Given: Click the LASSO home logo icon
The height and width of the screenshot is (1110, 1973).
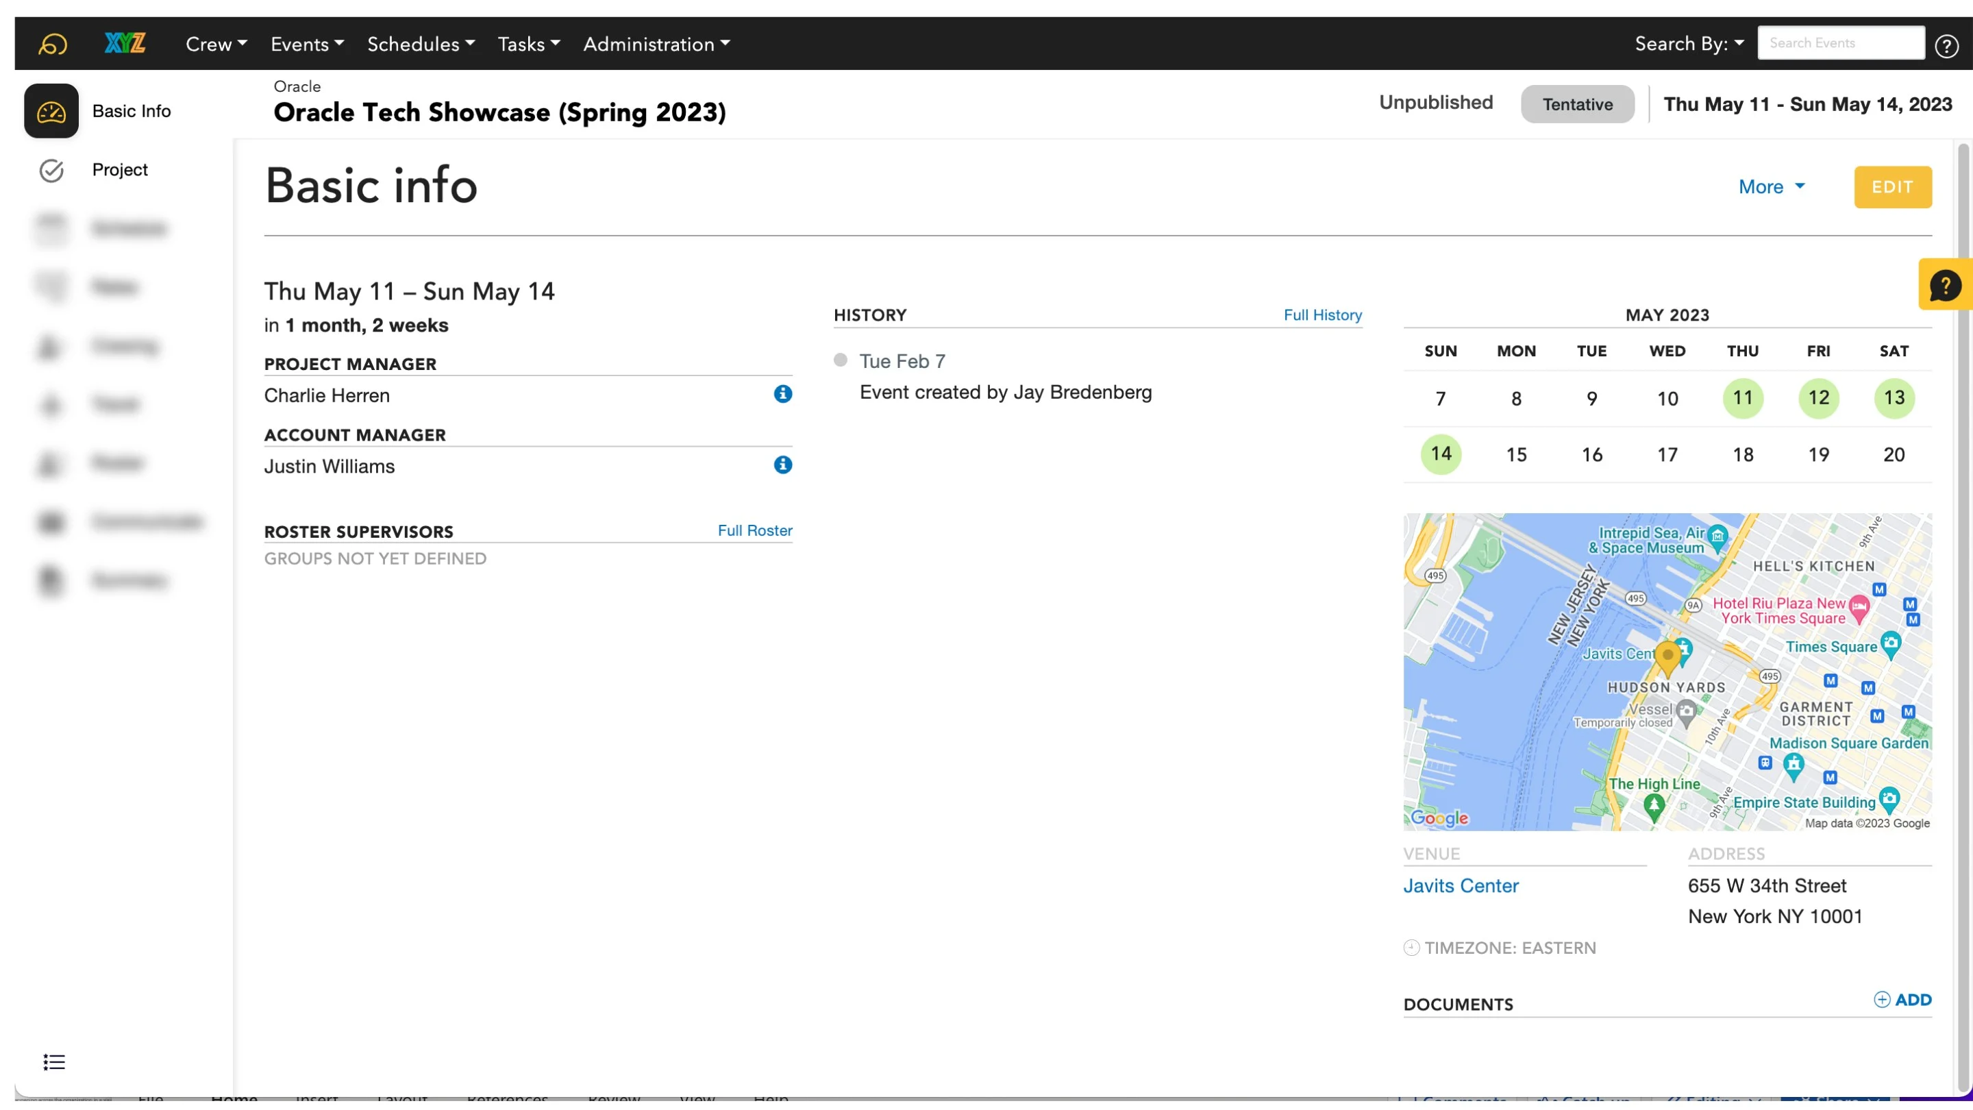Looking at the screenshot, I should point(52,44).
